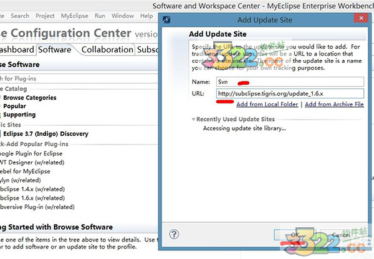Click the Add Update Site title bar icon

[166, 19]
